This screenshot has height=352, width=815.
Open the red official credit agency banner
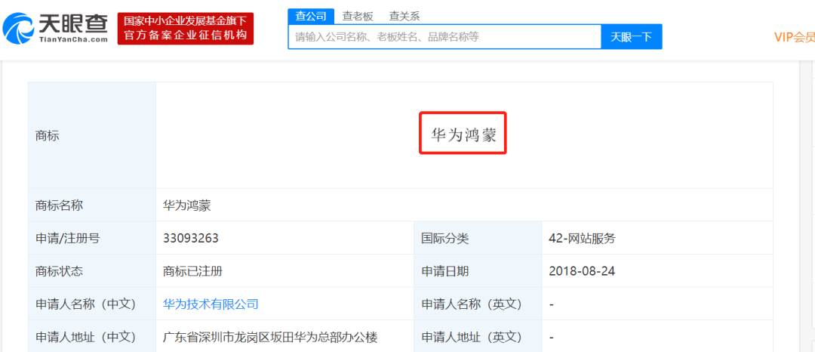tap(186, 29)
